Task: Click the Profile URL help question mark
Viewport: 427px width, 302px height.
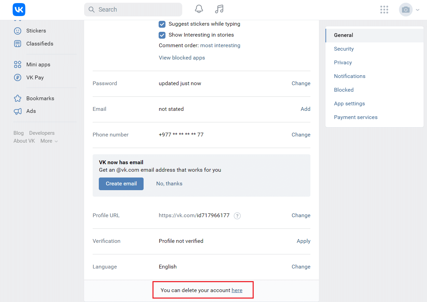Action: 237,216
